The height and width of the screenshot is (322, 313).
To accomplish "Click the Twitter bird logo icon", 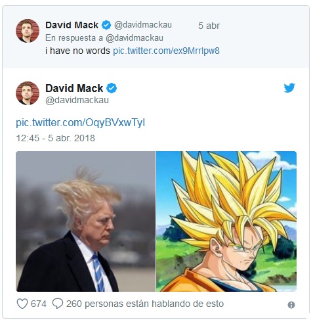I will [289, 88].
